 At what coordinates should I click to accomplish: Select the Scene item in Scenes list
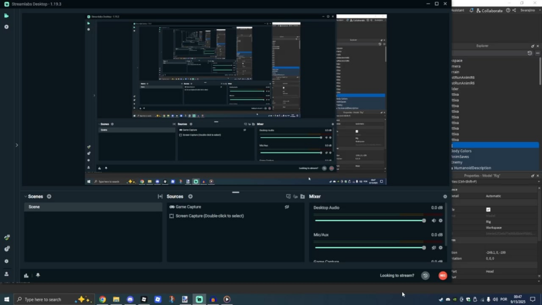click(x=93, y=207)
